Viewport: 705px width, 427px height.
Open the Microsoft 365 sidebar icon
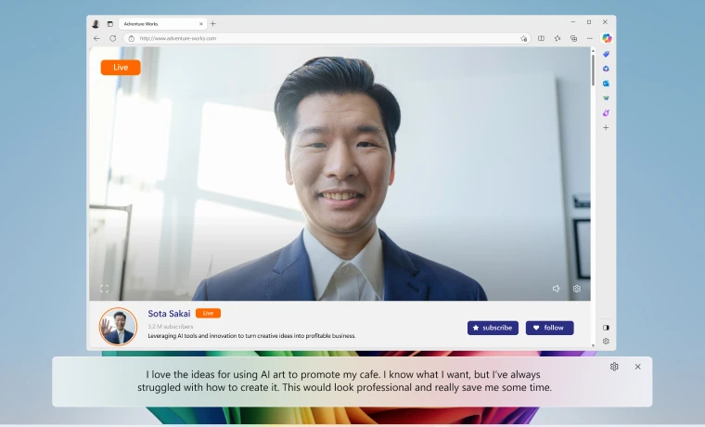click(x=606, y=69)
